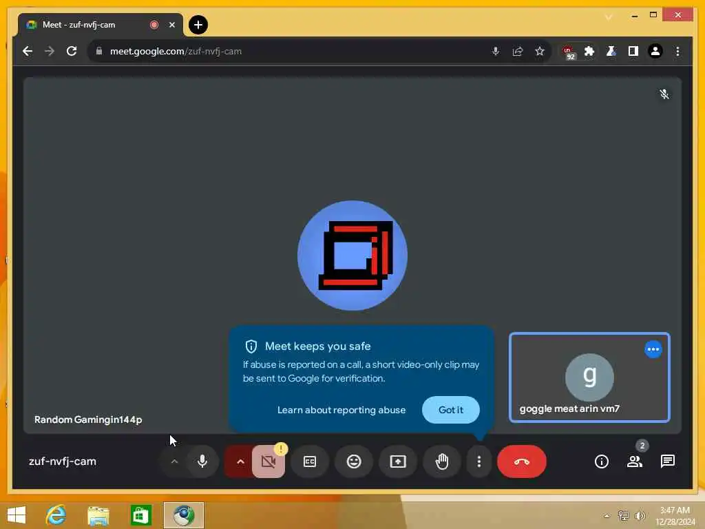Show the participants list

pyautogui.click(x=634, y=461)
